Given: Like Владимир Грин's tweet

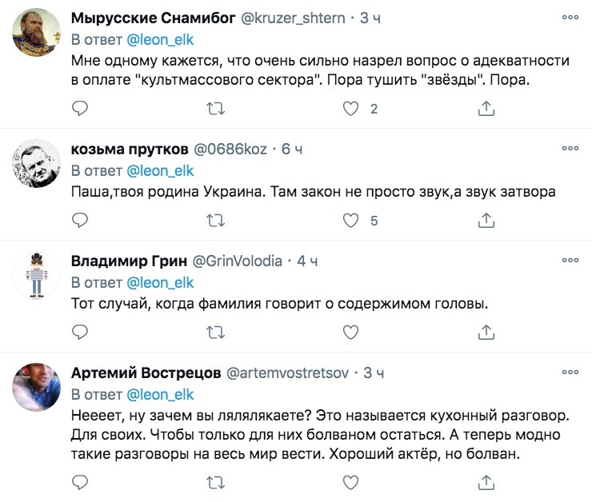Looking at the screenshot, I should click(350, 331).
